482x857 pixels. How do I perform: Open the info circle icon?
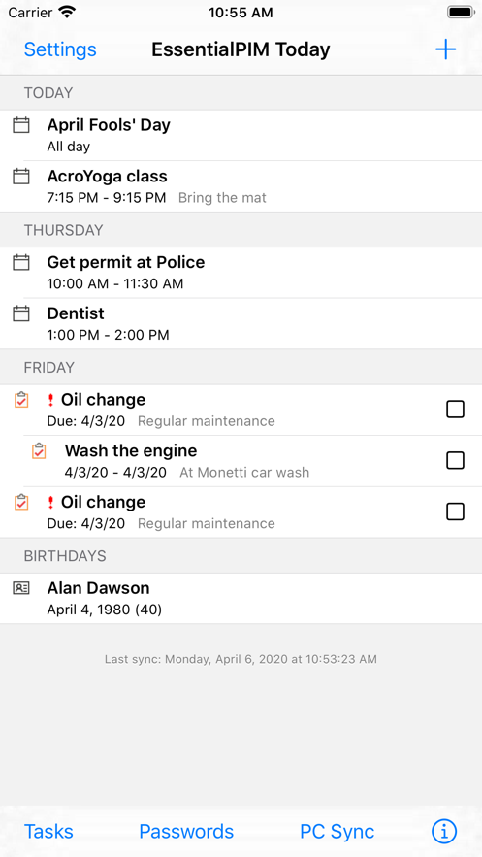tap(444, 832)
